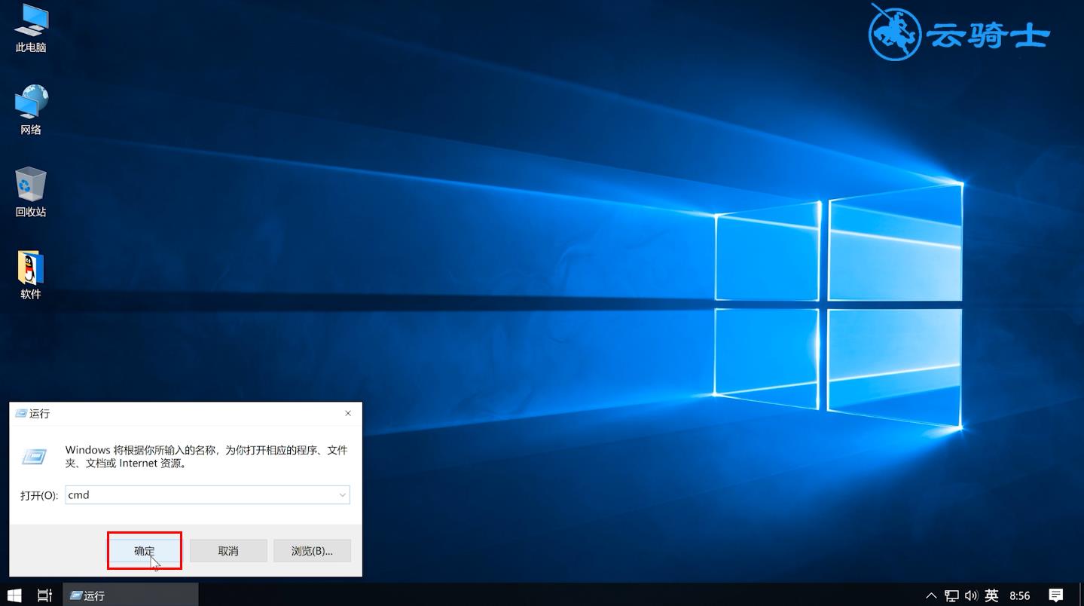The image size is (1084, 606).
Task: Expand the hidden tray icons chevron
Action: coord(932,595)
